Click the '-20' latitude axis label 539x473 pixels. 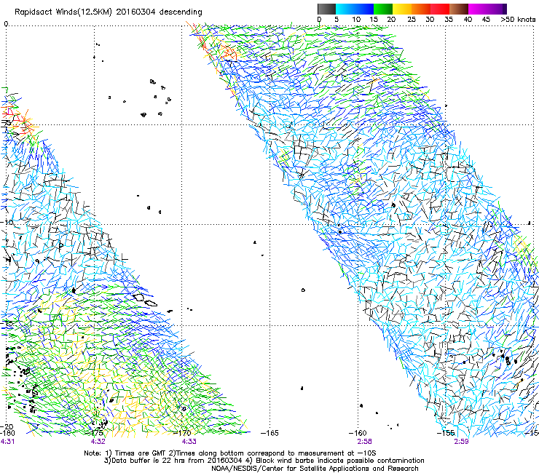(x=8, y=427)
